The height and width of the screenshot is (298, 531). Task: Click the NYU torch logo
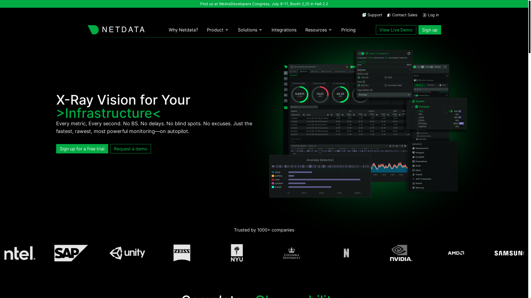237,253
